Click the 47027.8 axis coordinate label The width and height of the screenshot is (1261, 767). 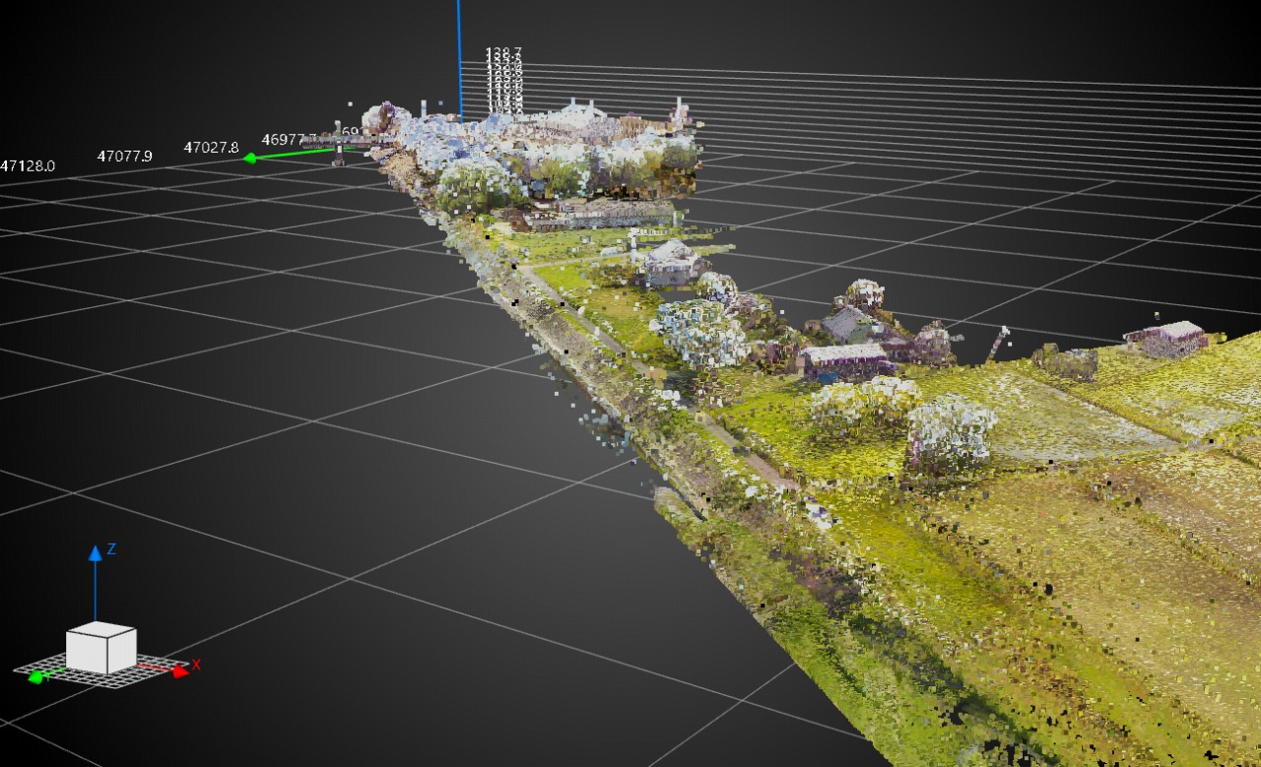tap(211, 148)
